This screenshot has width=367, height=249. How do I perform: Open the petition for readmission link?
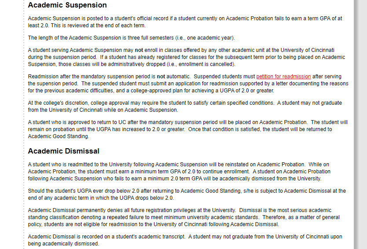pos(283,77)
